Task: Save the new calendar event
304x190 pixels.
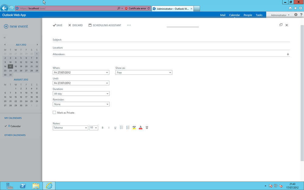Action: click(x=57, y=25)
